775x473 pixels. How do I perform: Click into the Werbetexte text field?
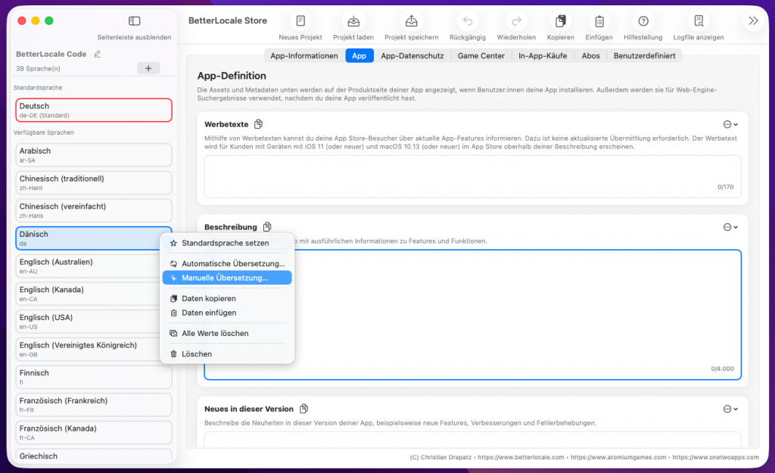point(472,176)
